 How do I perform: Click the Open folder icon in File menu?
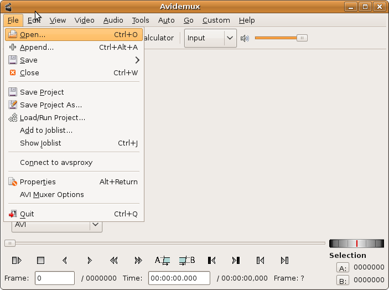click(x=13, y=34)
